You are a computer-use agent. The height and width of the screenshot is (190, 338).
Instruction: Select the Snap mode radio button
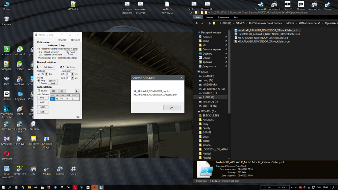(39, 81)
